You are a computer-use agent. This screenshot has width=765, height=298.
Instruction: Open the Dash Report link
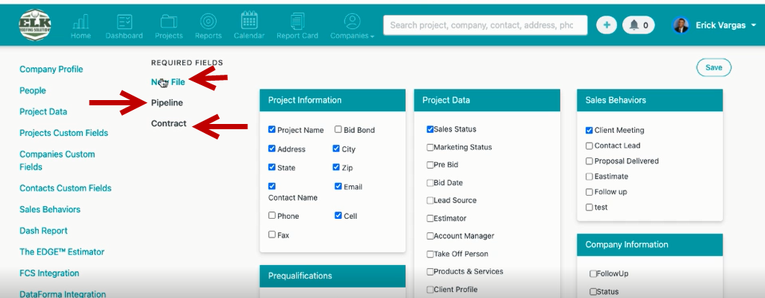point(43,231)
